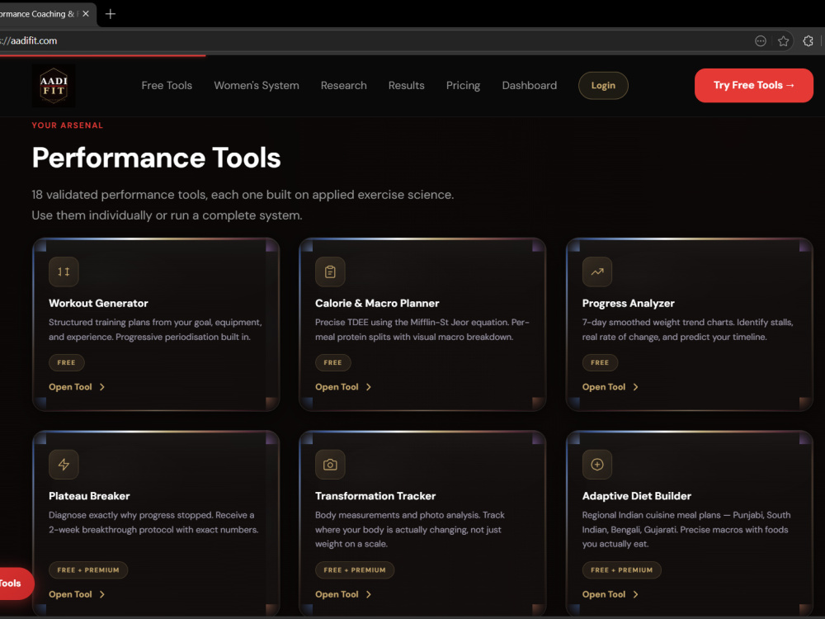Click FREE + PREMIUM badge on Transformation Tracker
Viewport: 825px width, 619px height.
pyautogui.click(x=355, y=570)
